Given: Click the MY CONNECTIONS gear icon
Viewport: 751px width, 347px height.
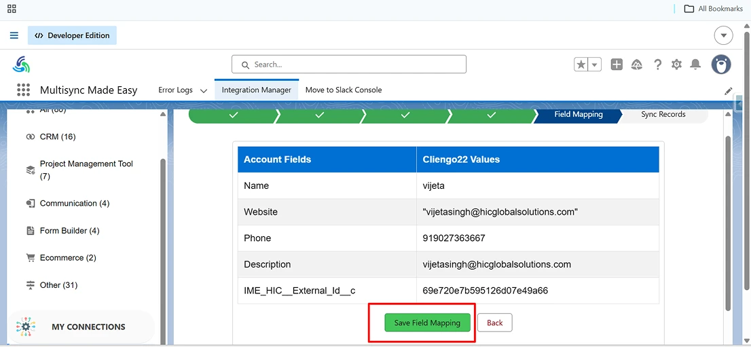Looking at the screenshot, I should pyautogui.click(x=26, y=327).
